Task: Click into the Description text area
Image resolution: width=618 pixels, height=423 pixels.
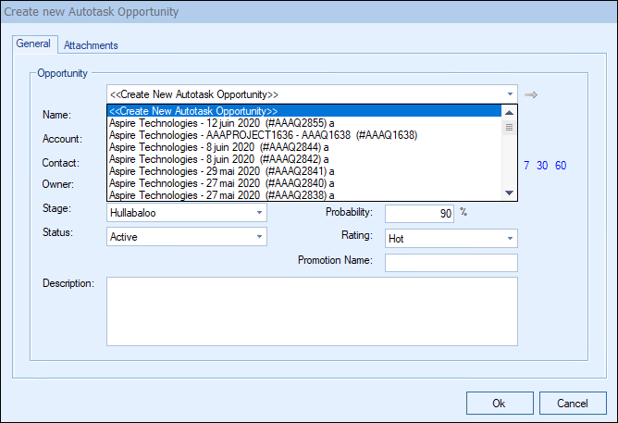Action: pos(312,311)
